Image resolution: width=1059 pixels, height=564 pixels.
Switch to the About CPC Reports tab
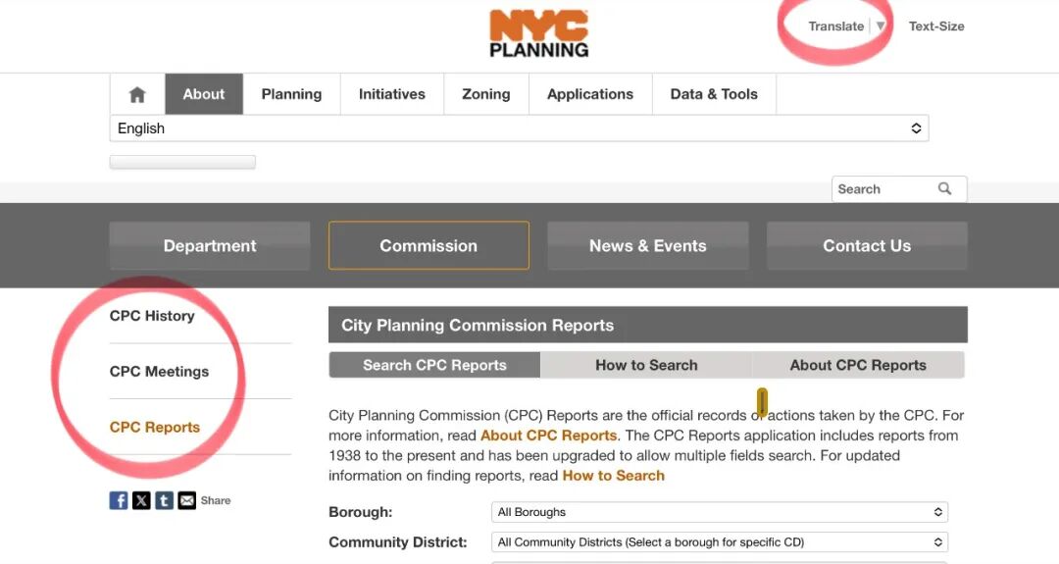pyautogui.click(x=858, y=365)
